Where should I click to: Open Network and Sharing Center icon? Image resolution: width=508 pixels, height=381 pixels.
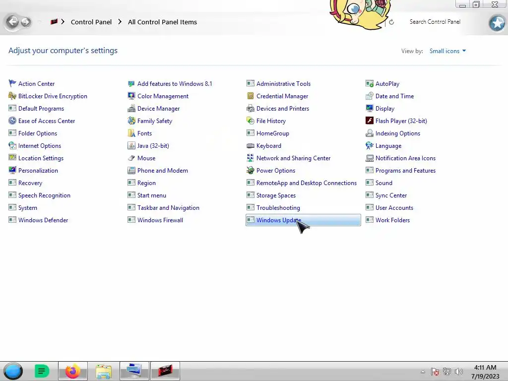[x=251, y=158]
